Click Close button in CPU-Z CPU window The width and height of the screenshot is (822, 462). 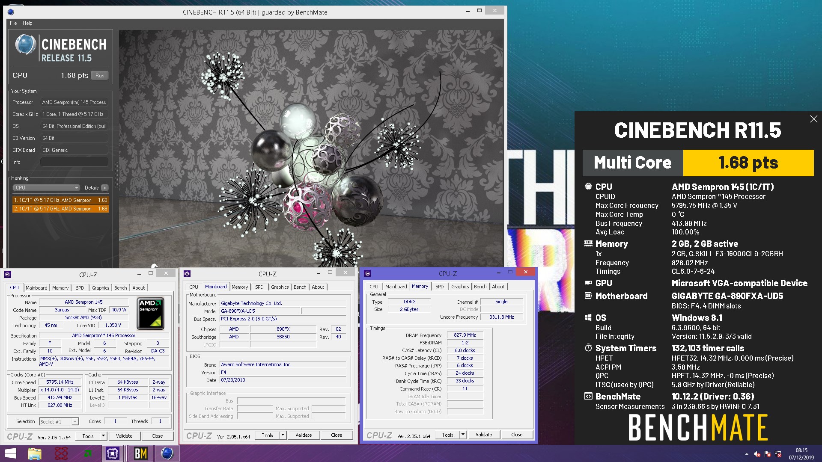157,436
